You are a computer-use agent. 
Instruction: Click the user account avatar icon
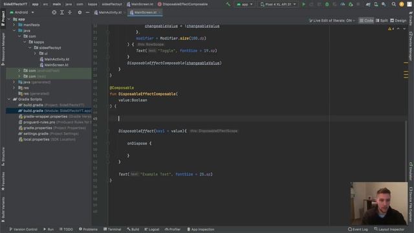point(402,5)
